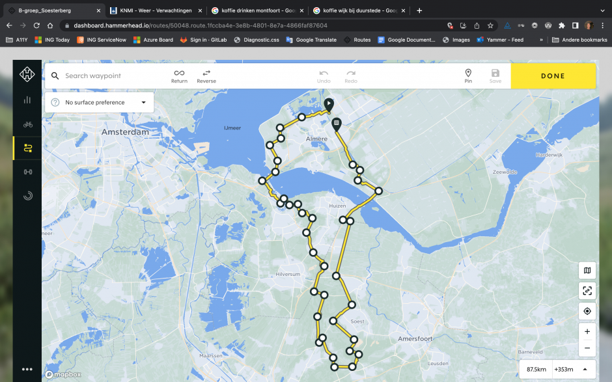Open the spiral progress sidebar icon
Viewport: 612px width, 382px height.
pos(28,196)
